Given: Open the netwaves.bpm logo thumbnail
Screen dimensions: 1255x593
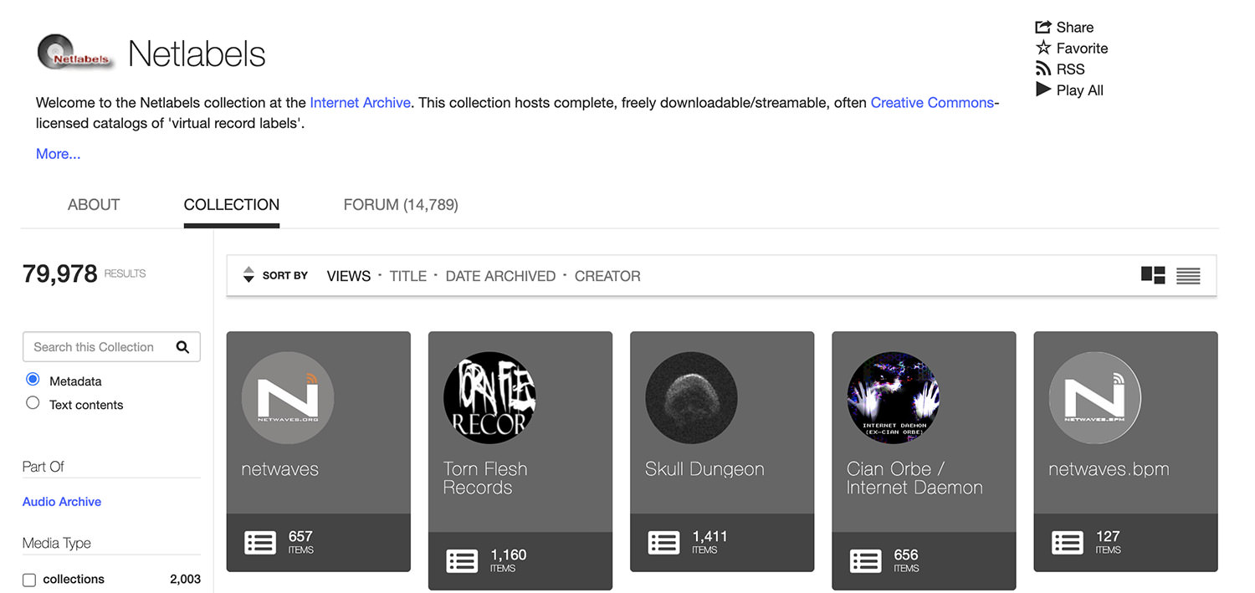Looking at the screenshot, I should [x=1095, y=397].
